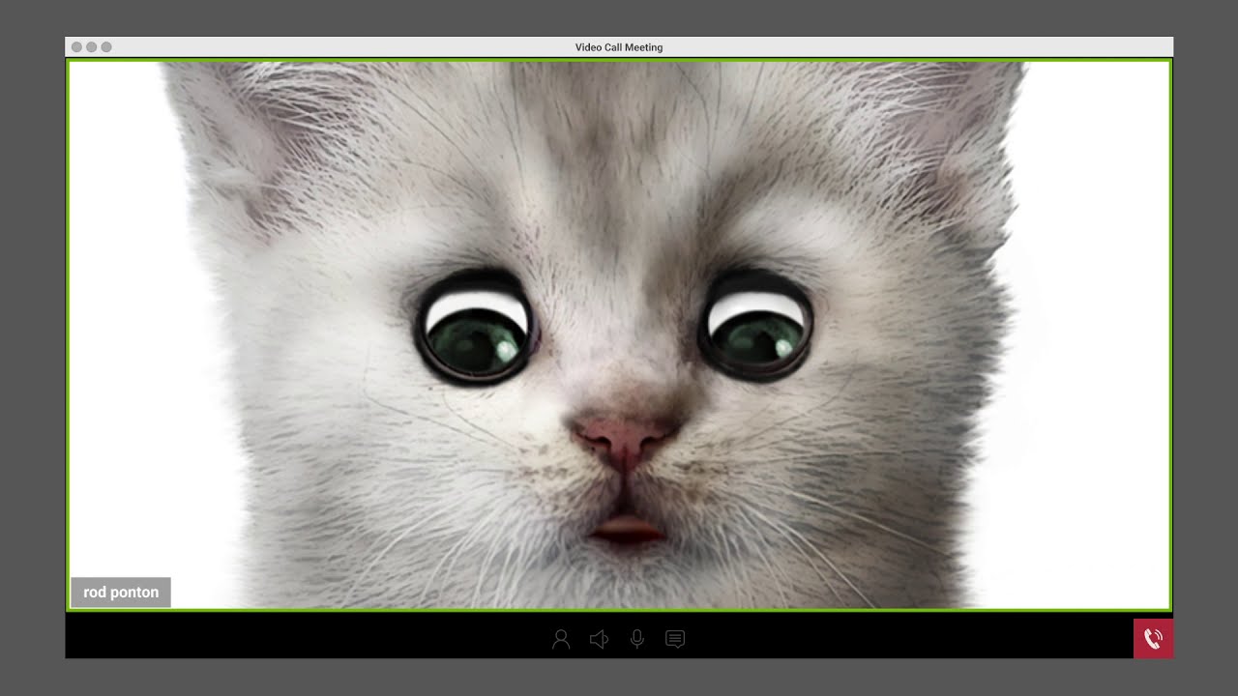
Task: Toggle the speaker volume icon
Action: (599, 639)
